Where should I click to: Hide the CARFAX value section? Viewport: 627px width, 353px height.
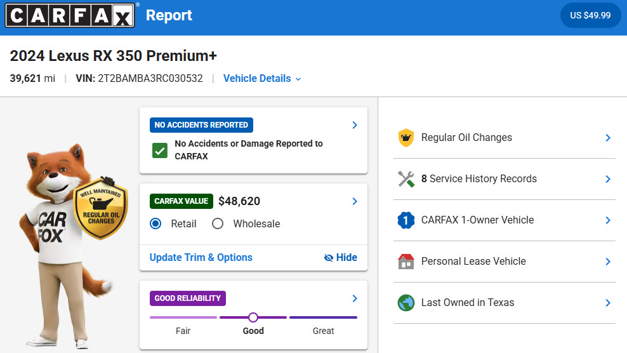point(340,257)
